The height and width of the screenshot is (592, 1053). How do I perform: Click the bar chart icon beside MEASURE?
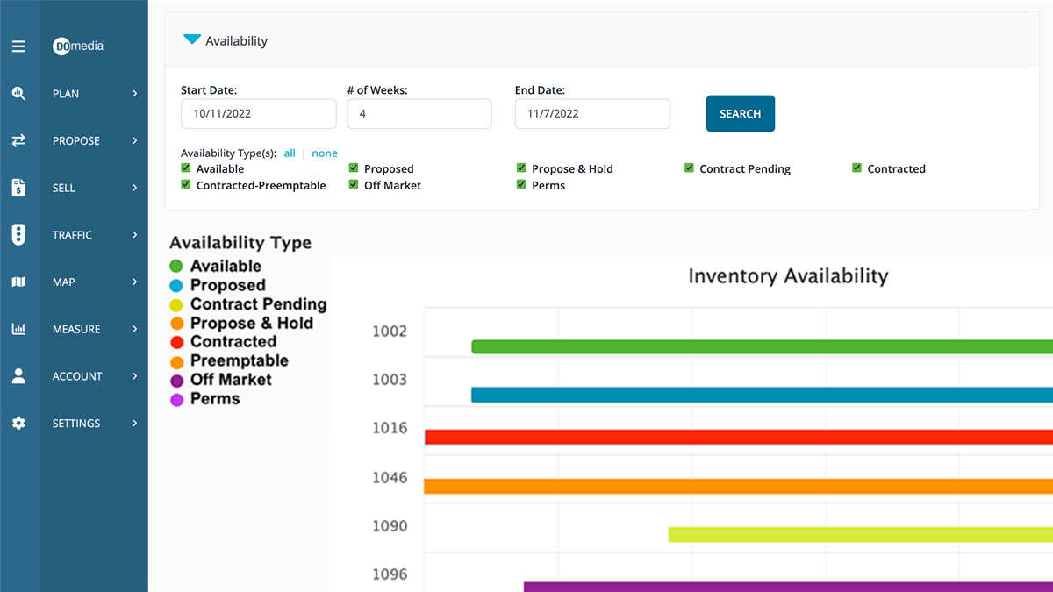pos(19,329)
